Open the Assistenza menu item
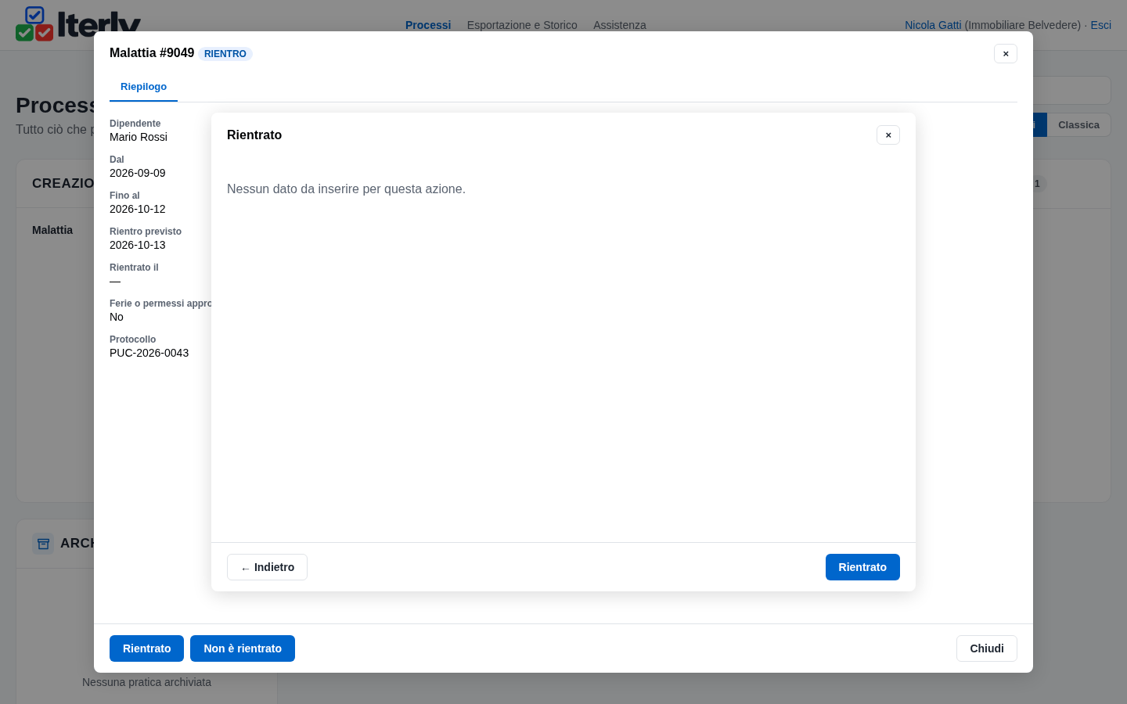This screenshot has height=704, width=1127. 620,25
